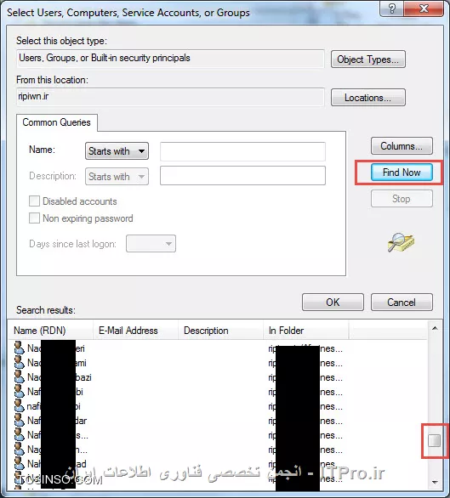The height and width of the screenshot is (498, 450).
Task: Open the Description 'Starts with' dropdown
Action: 117,176
